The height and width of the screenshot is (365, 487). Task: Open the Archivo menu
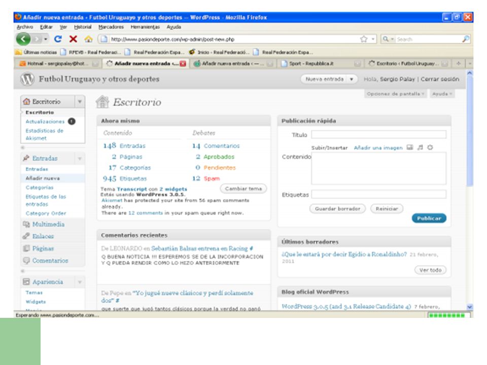[25, 27]
